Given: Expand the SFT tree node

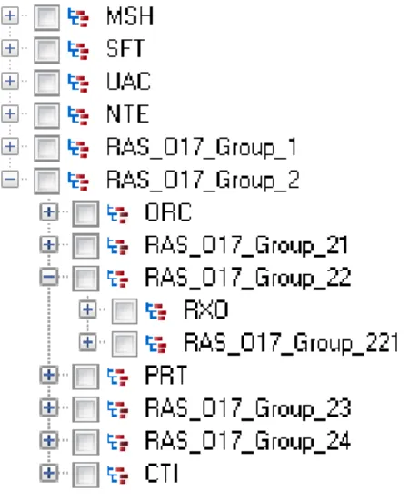Looking at the screenshot, I should click(10, 48).
